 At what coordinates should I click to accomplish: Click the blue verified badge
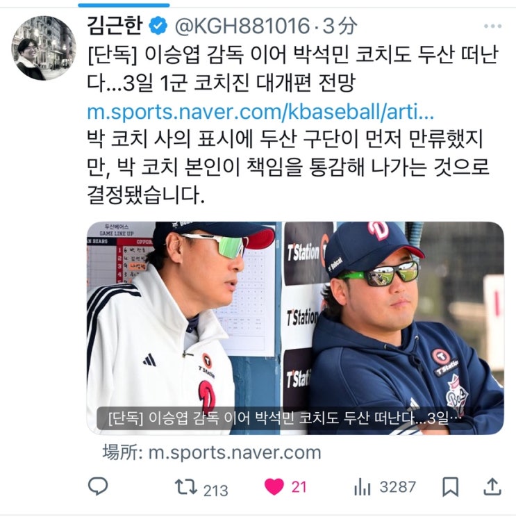[158, 26]
